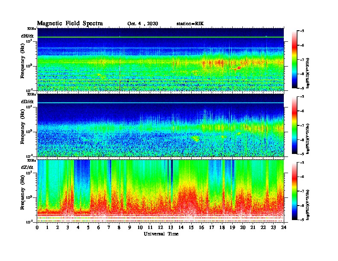Screen dimensions: 338x261
Task: Click hour tick label 23 on time axis
Action: click(273, 227)
